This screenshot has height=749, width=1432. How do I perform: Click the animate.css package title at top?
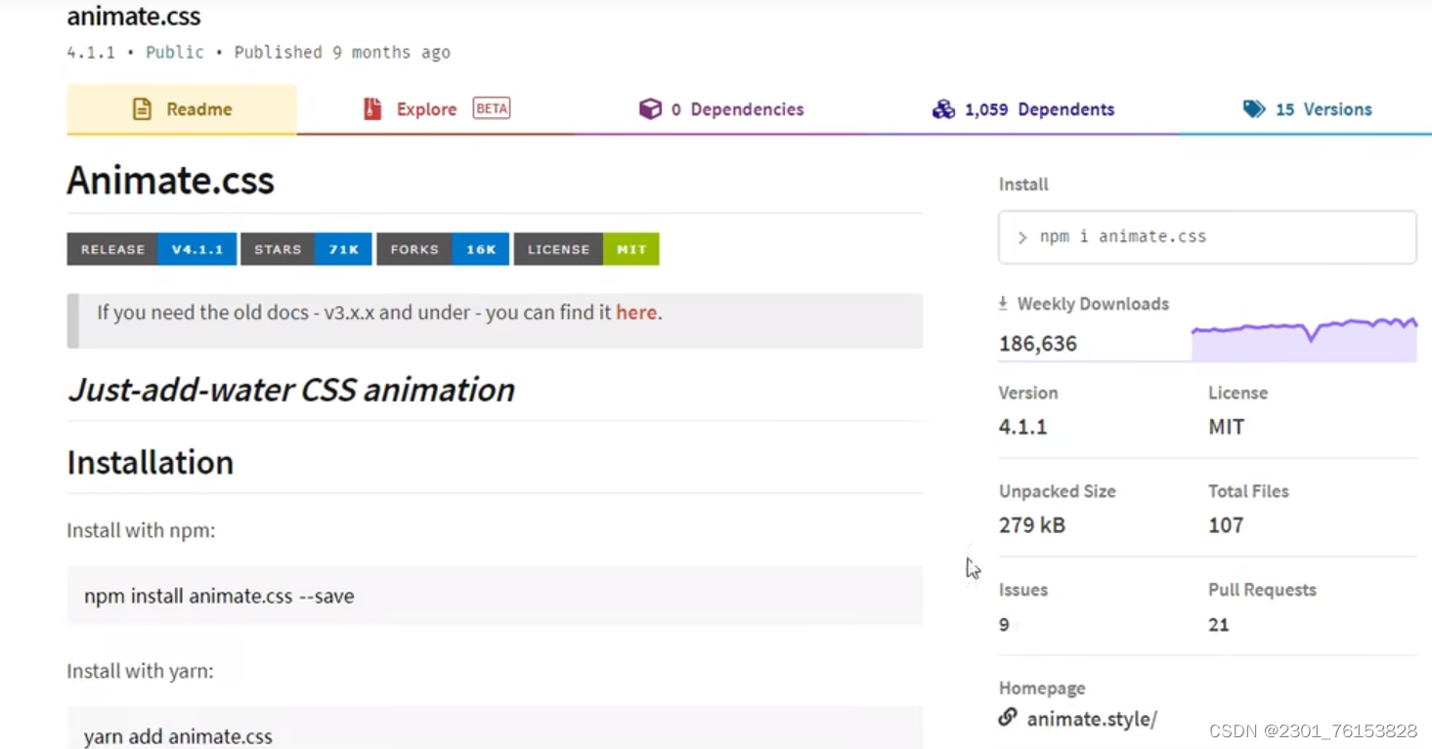pos(134,17)
